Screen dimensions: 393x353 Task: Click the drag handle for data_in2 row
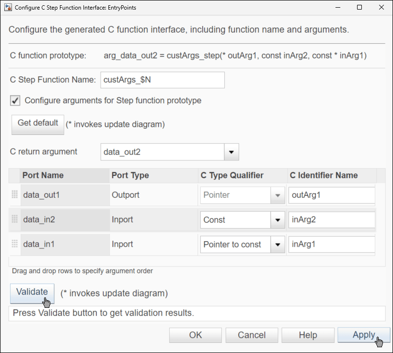[14, 219]
